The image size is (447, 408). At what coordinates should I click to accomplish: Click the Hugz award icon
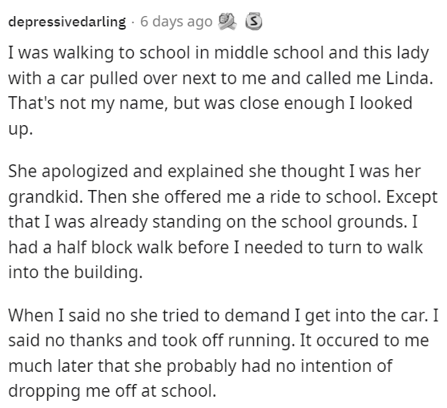[228, 22]
